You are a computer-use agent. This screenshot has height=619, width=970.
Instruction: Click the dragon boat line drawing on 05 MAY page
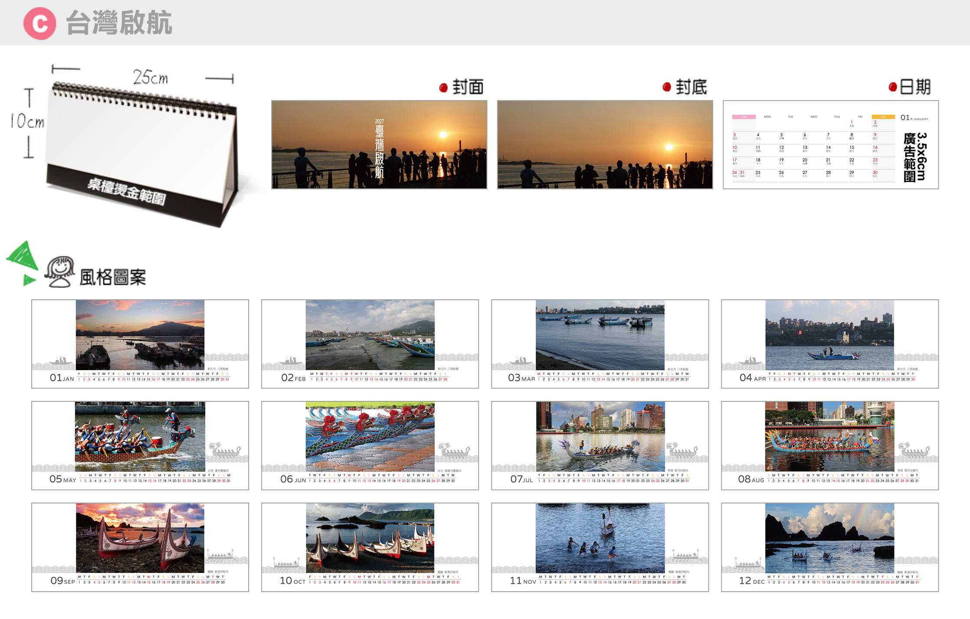coord(225,450)
